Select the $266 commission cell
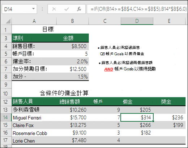The height and width of the screenshot is (148, 188). click(x=137, y=125)
